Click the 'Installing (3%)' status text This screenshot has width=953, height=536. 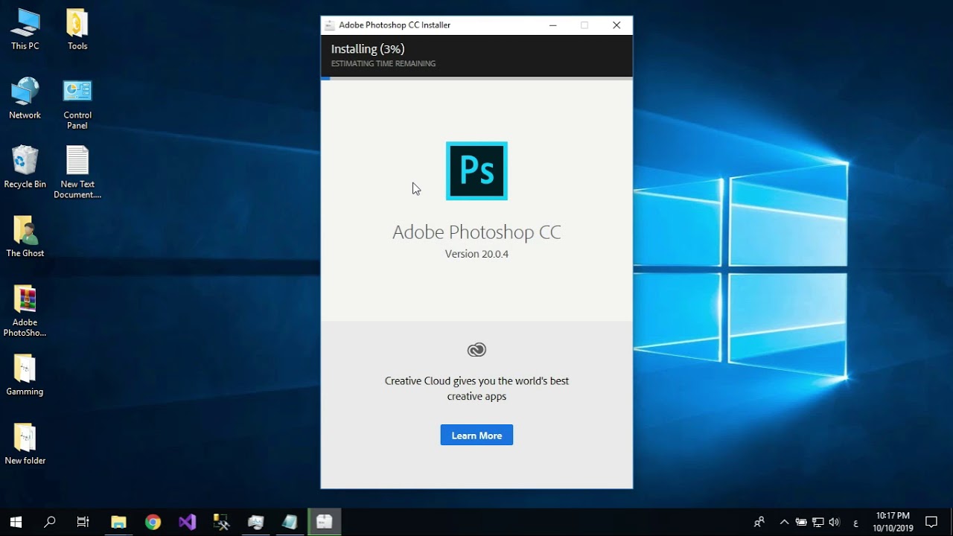[x=368, y=49]
